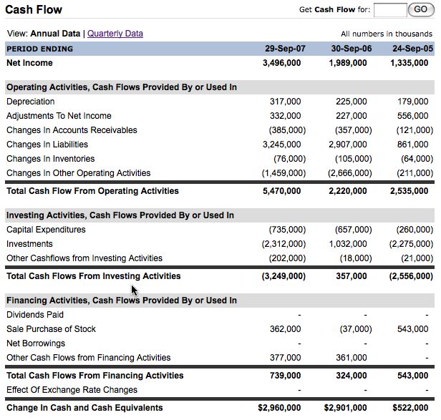The width and height of the screenshot is (441, 420).
Task: Click the Depreciation row label
Action: coord(30,102)
